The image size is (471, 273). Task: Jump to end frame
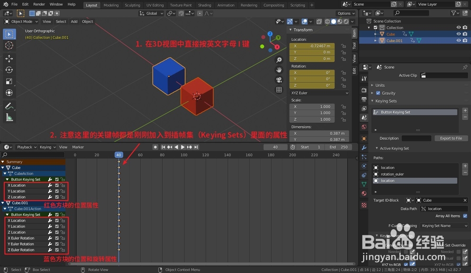[196, 147]
